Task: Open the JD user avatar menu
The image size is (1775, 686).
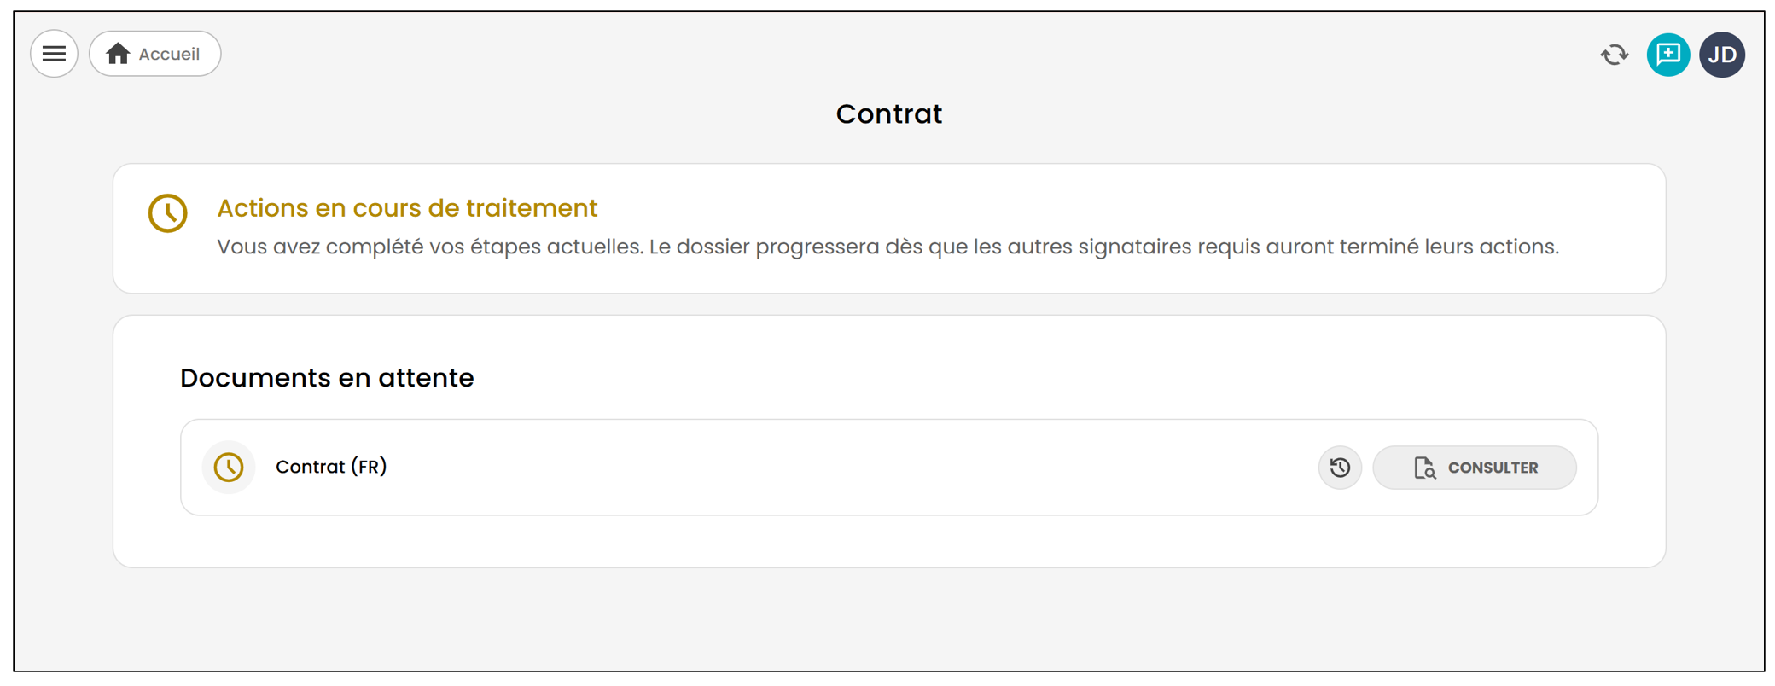Action: (1722, 55)
